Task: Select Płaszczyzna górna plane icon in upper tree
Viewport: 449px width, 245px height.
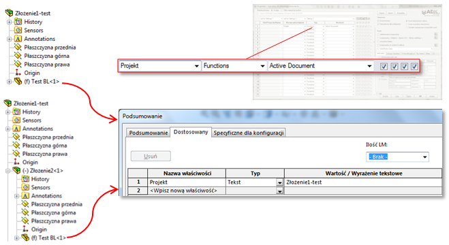Action: [x=18, y=56]
